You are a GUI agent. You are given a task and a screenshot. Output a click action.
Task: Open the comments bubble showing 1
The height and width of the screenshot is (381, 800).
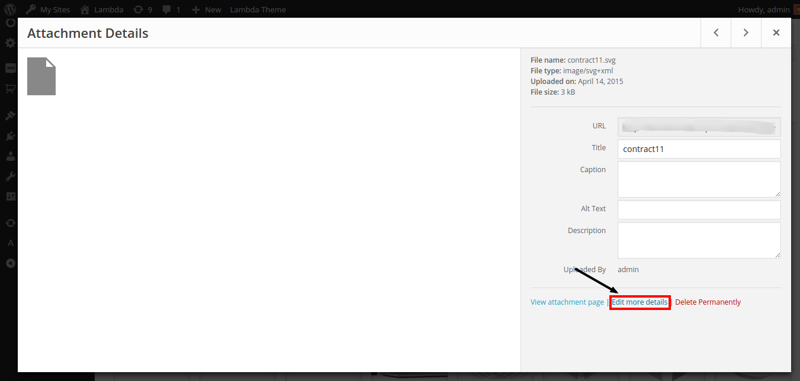171,9
